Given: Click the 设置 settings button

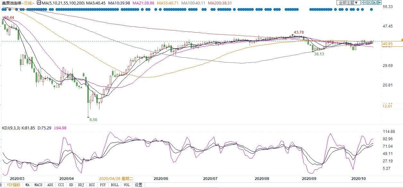Looking at the screenshot, I should click(x=138, y=185).
